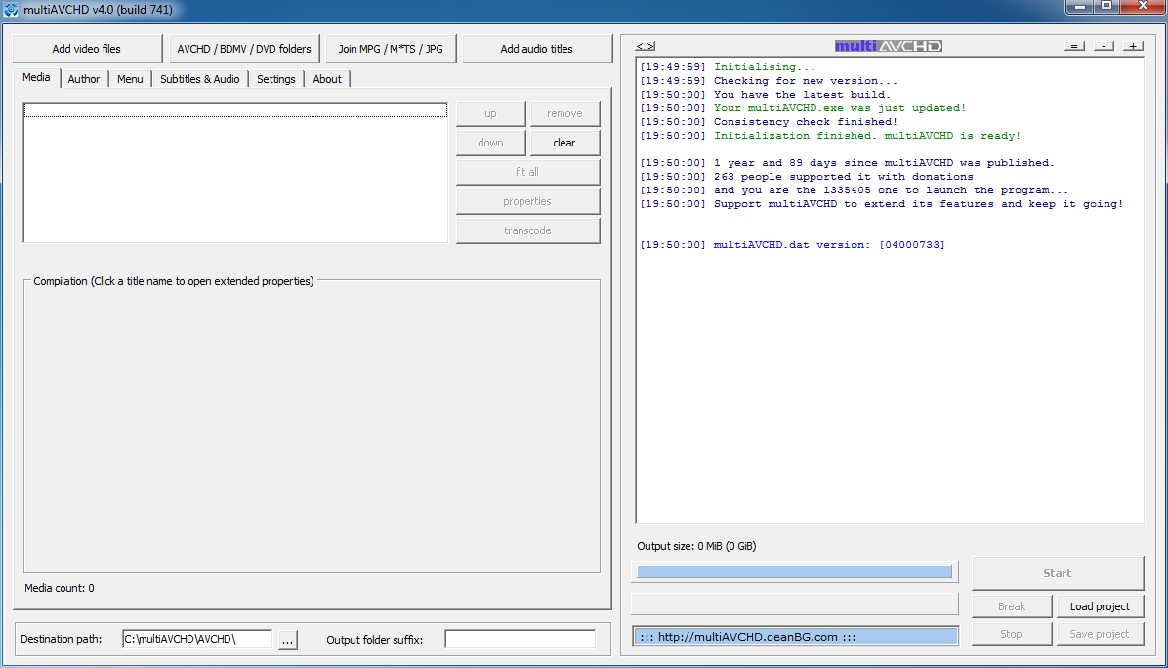
Task: Open the Subtitles & Audio tab
Action: (199, 79)
